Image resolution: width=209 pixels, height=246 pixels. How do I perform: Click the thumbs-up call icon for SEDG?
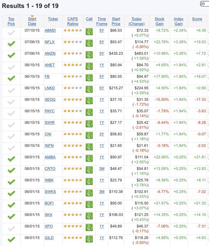click(x=89, y=101)
